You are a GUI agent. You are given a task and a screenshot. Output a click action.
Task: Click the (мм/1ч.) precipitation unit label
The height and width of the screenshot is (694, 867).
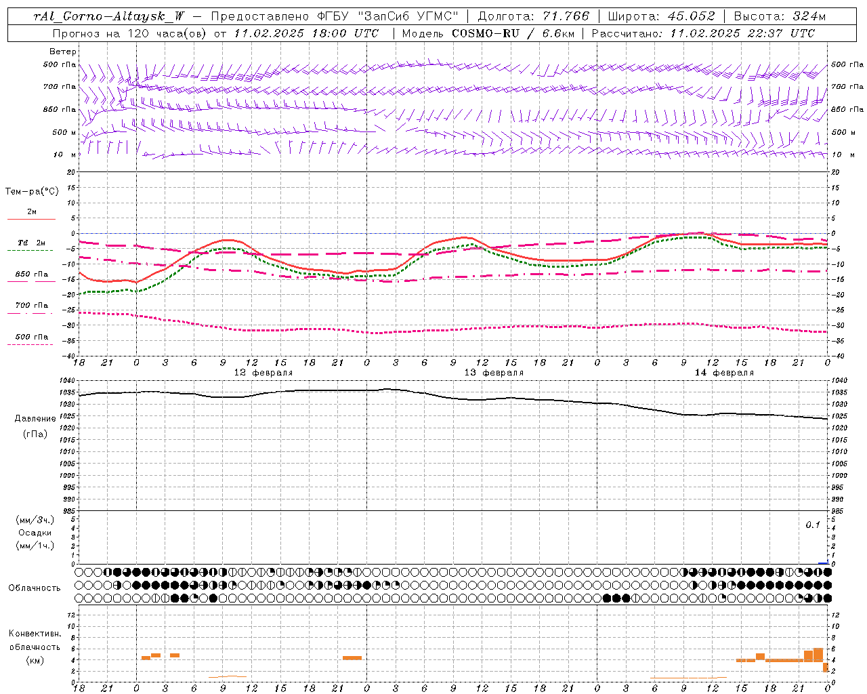tap(35, 546)
